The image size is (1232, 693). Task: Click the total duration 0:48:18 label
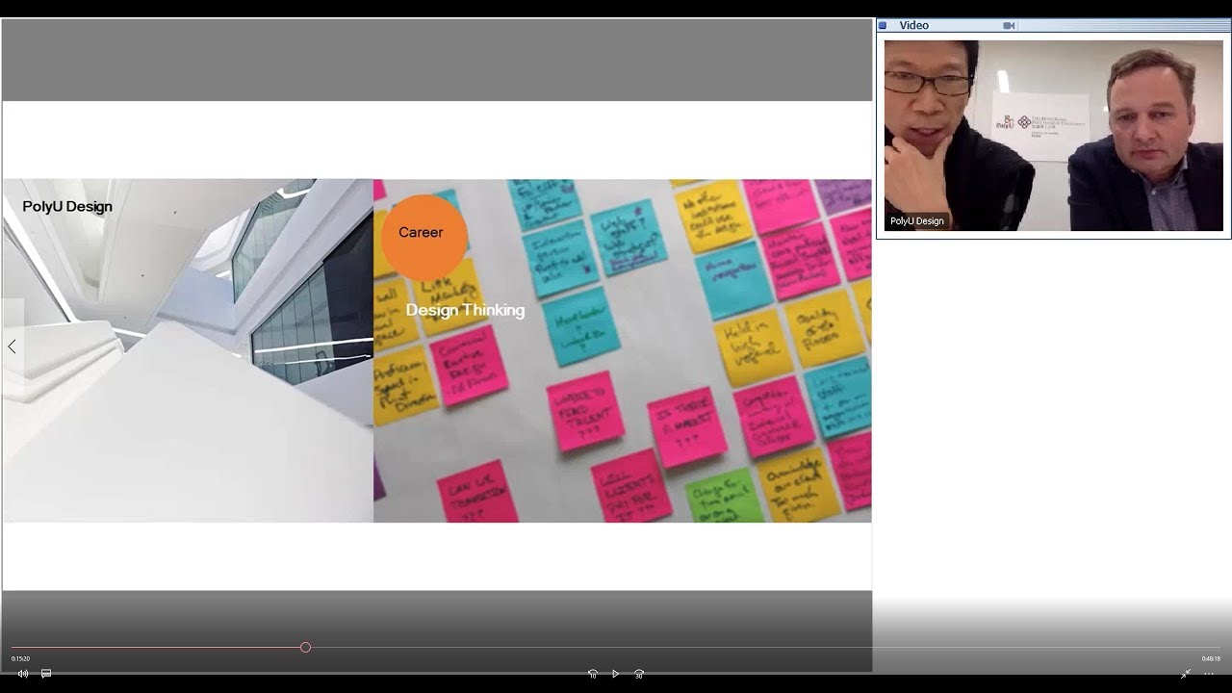tap(1211, 659)
